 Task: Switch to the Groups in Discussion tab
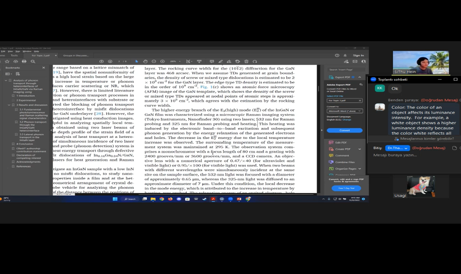click(x=76, y=55)
